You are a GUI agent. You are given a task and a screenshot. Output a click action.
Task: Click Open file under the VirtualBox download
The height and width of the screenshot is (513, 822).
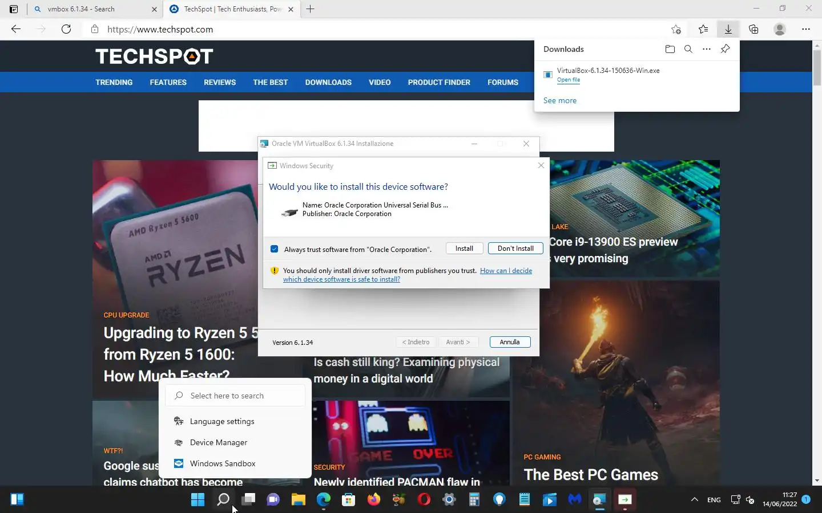pos(569,80)
